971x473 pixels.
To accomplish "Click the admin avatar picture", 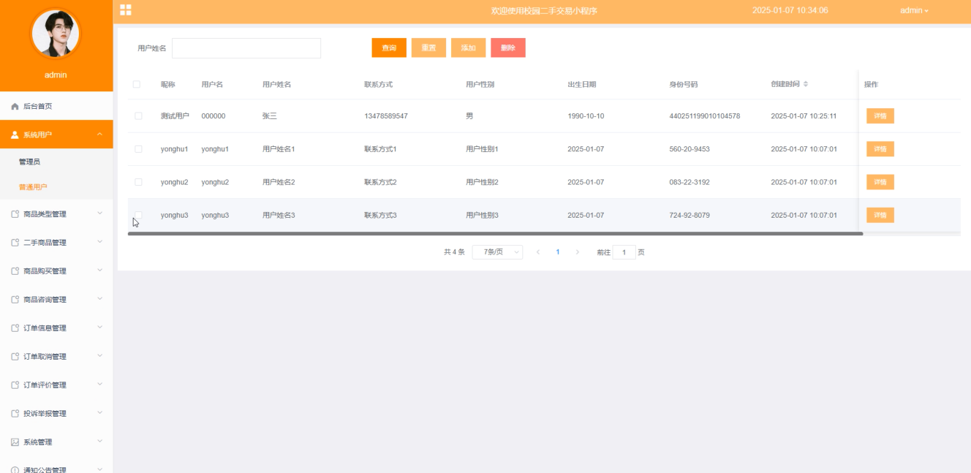I will 56,33.
